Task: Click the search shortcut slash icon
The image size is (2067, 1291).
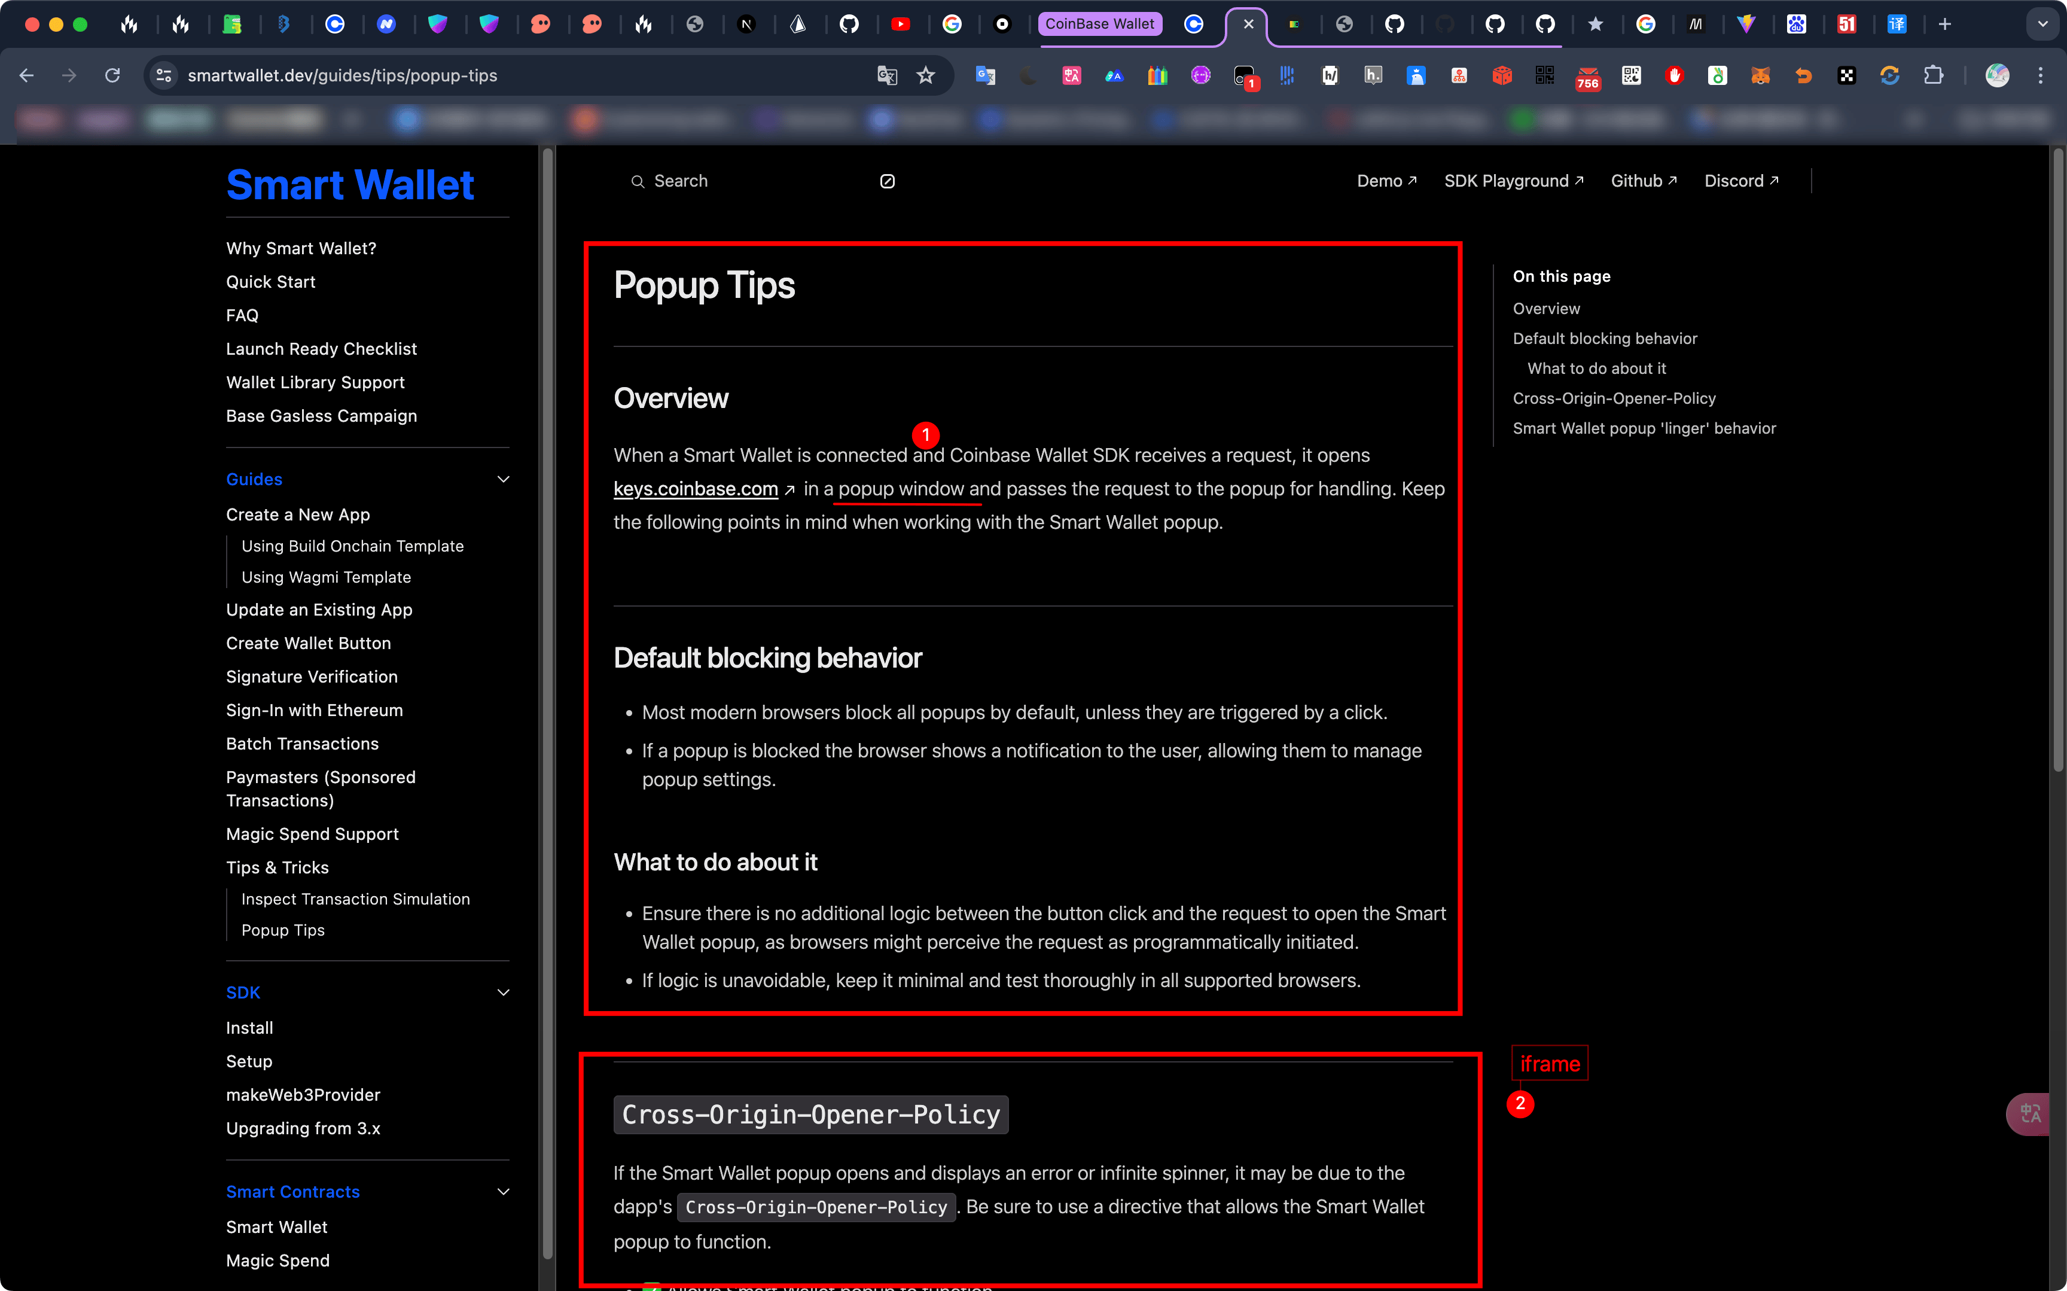Action: tap(888, 181)
